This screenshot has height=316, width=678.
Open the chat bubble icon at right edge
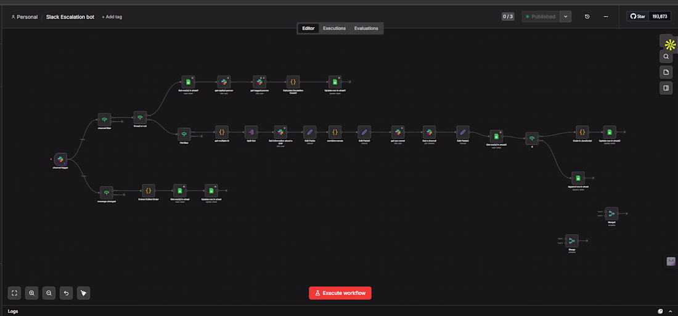(671, 261)
